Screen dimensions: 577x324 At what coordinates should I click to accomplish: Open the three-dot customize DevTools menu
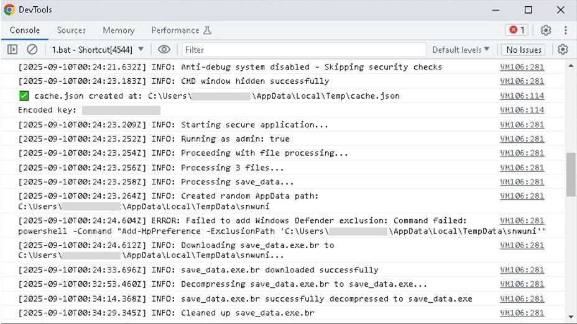565,30
